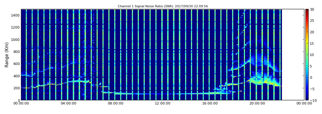Click the y-axis tick label 200
The width and height of the screenshot is (322, 114).
pyautogui.click(x=17, y=88)
